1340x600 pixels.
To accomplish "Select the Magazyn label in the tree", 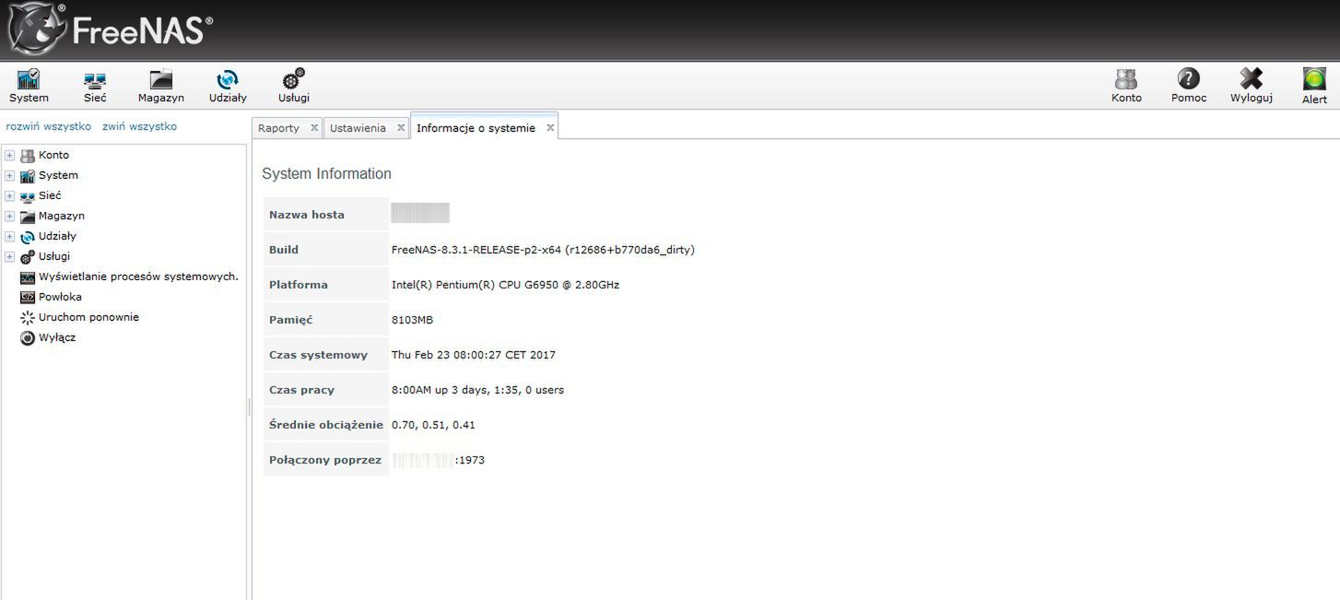I will click(x=62, y=216).
